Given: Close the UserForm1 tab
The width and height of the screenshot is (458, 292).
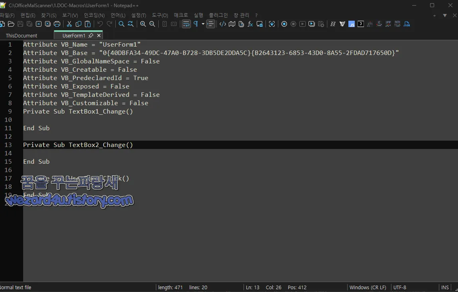Looking at the screenshot, I should click(99, 35).
